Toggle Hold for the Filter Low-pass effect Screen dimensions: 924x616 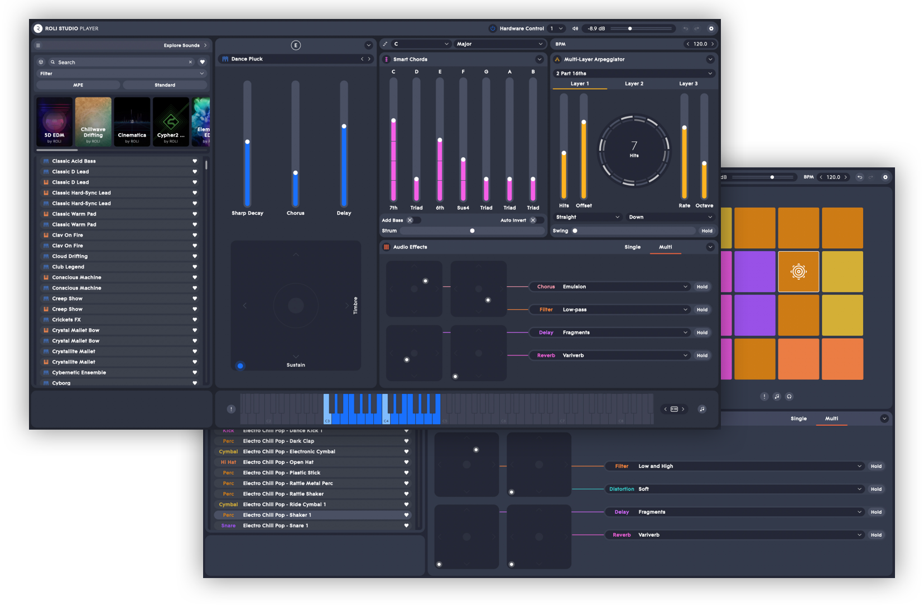(x=702, y=310)
